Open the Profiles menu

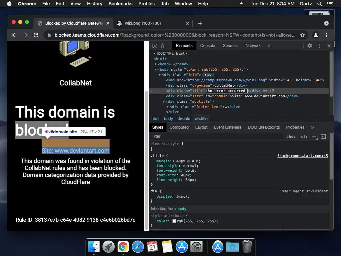147,4
